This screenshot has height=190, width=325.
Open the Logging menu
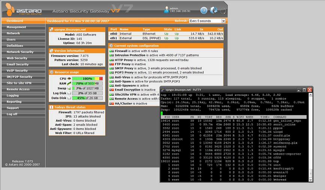point(23,95)
